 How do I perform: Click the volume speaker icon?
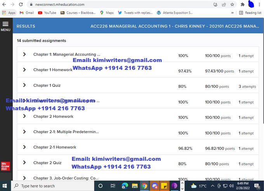(231, 186)
